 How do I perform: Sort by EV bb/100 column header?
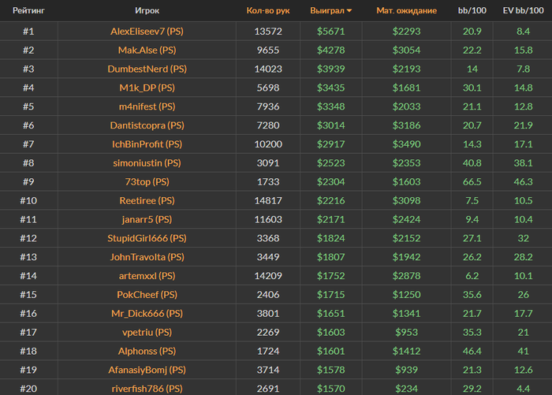pos(523,11)
